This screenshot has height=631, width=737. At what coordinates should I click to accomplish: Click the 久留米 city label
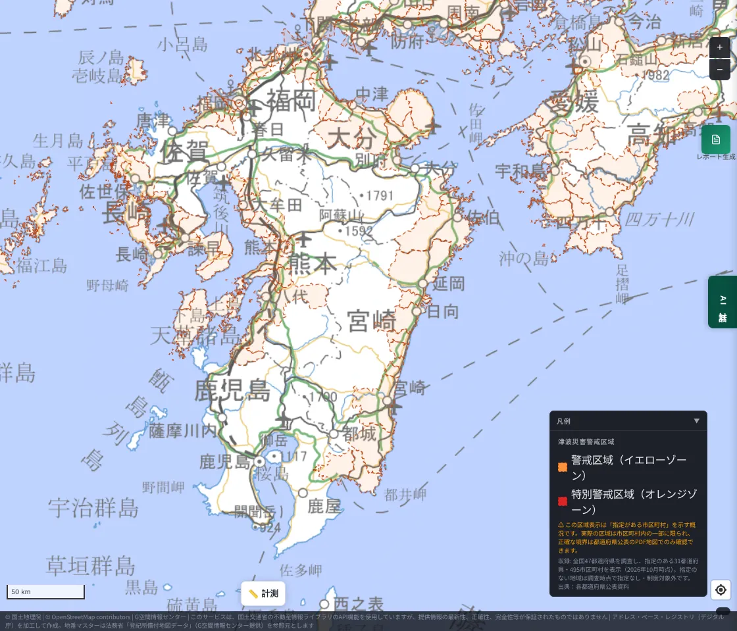(x=286, y=153)
